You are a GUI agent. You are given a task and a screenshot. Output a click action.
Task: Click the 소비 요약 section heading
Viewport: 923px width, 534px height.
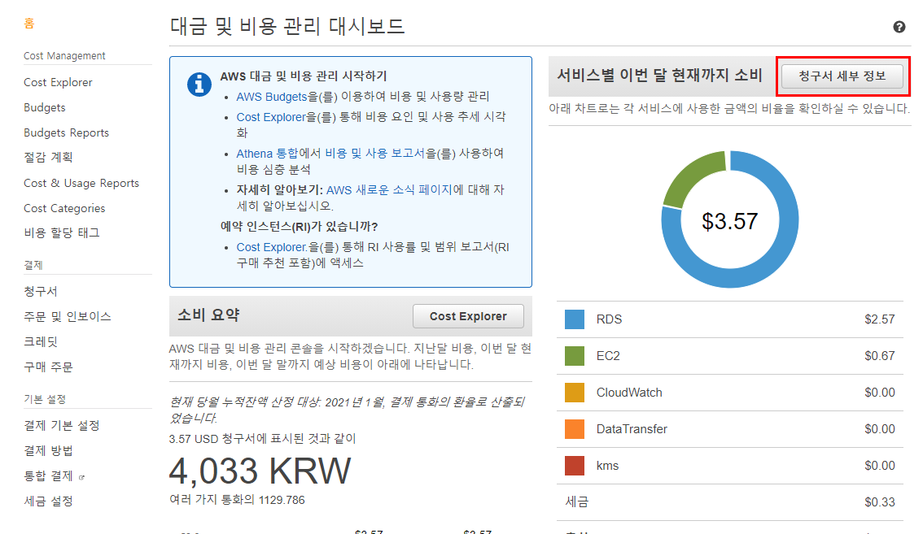pos(208,315)
